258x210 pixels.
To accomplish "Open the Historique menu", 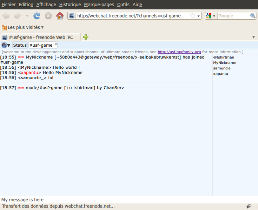I will coord(70,5).
